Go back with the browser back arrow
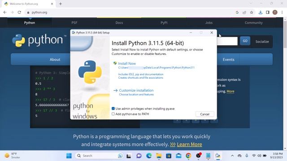The image size is (287, 161). [x=5, y=13]
